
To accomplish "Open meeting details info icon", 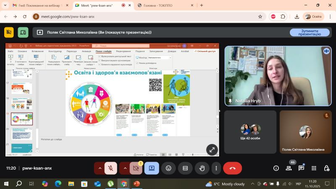I will pos(276,168).
